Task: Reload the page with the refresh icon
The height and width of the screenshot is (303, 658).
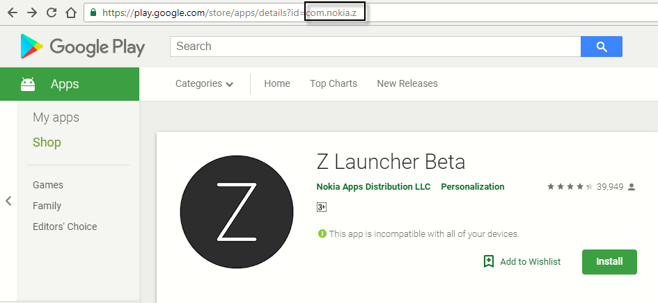Action: tap(52, 13)
